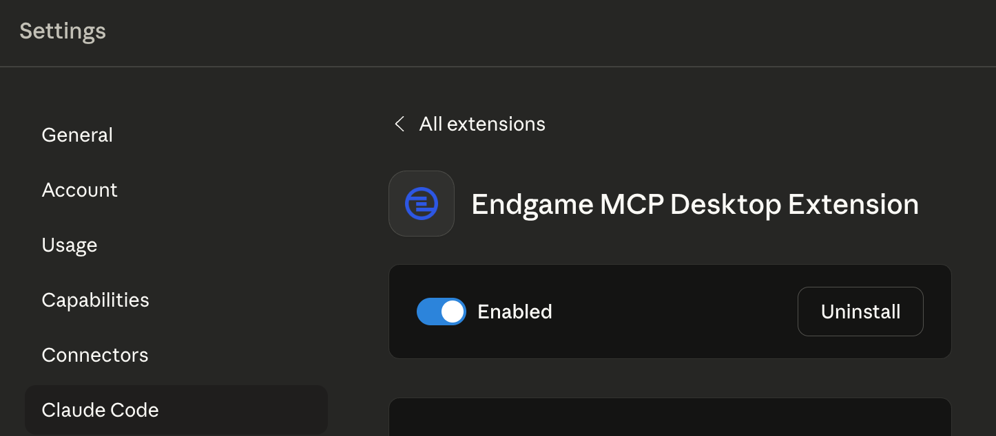
Task: Open the Capabilities section
Action: point(96,300)
